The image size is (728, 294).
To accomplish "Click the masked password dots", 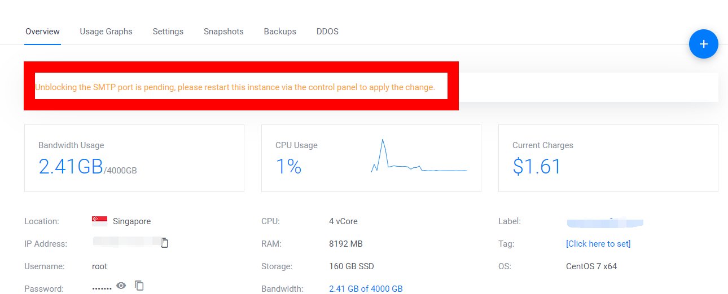I will [x=102, y=288].
